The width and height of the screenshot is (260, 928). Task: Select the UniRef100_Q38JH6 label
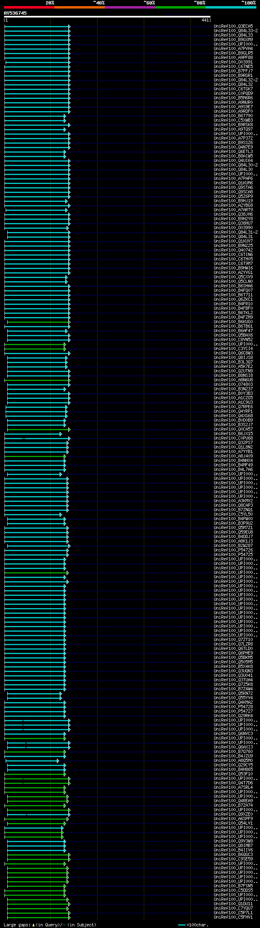(x=233, y=214)
